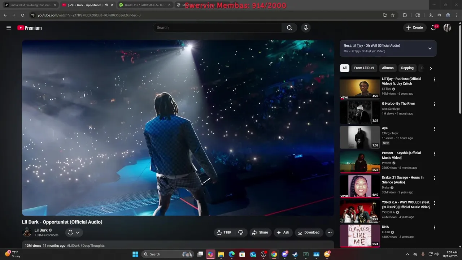
Task: Open options for Hours In Silence video
Action: click(x=435, y=178)
